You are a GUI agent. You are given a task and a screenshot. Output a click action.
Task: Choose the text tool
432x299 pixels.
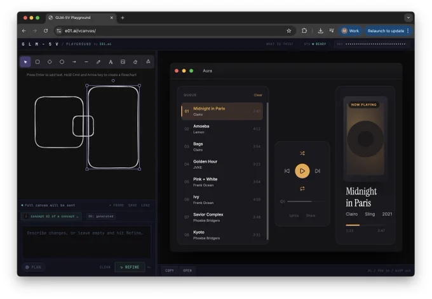pos(111,62)
